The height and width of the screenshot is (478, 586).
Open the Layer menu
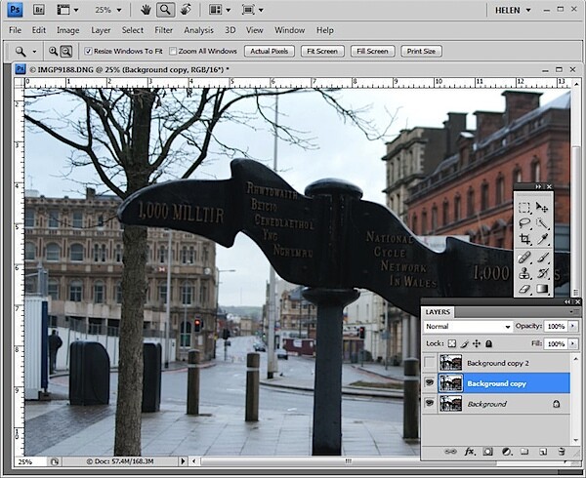[101, 30]
